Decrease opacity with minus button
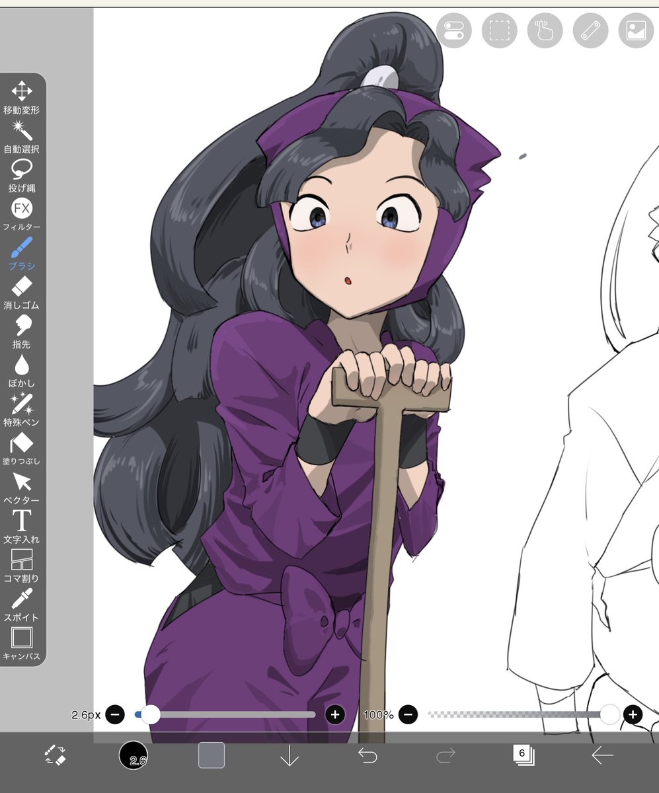 (x=408, y=714)
